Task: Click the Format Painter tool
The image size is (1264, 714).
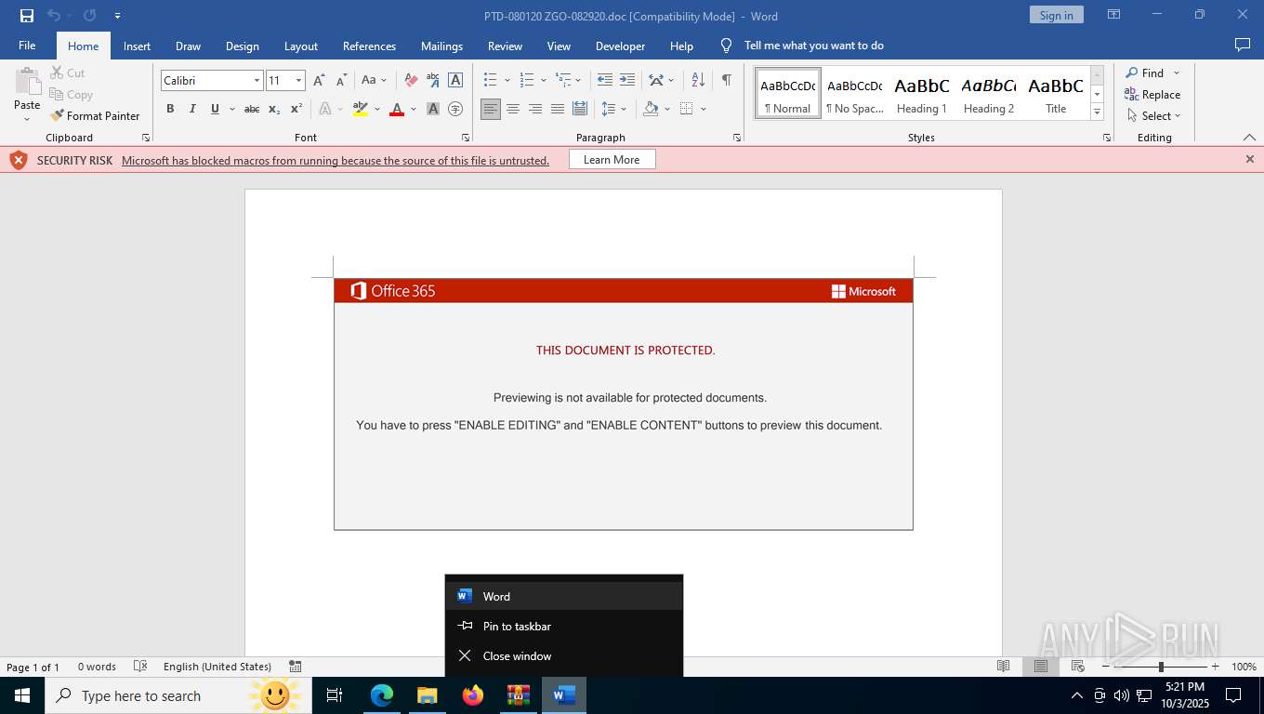Action: 95,116
